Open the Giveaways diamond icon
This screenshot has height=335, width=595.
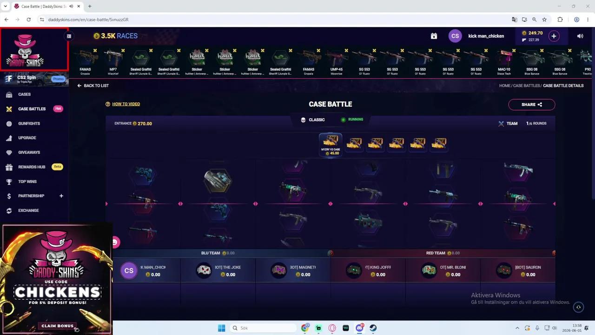pyautogui.click(x=9, y=152)
